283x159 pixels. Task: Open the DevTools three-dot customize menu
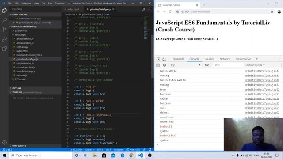pyautogui.click(x=279, y=59)
